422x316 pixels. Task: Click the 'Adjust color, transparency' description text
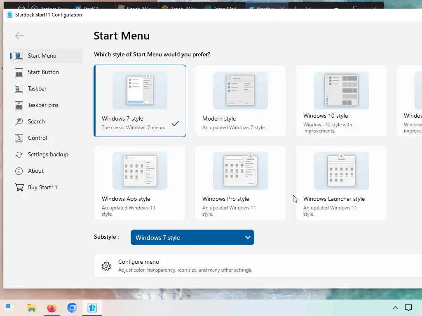click(x=185, y=270)
